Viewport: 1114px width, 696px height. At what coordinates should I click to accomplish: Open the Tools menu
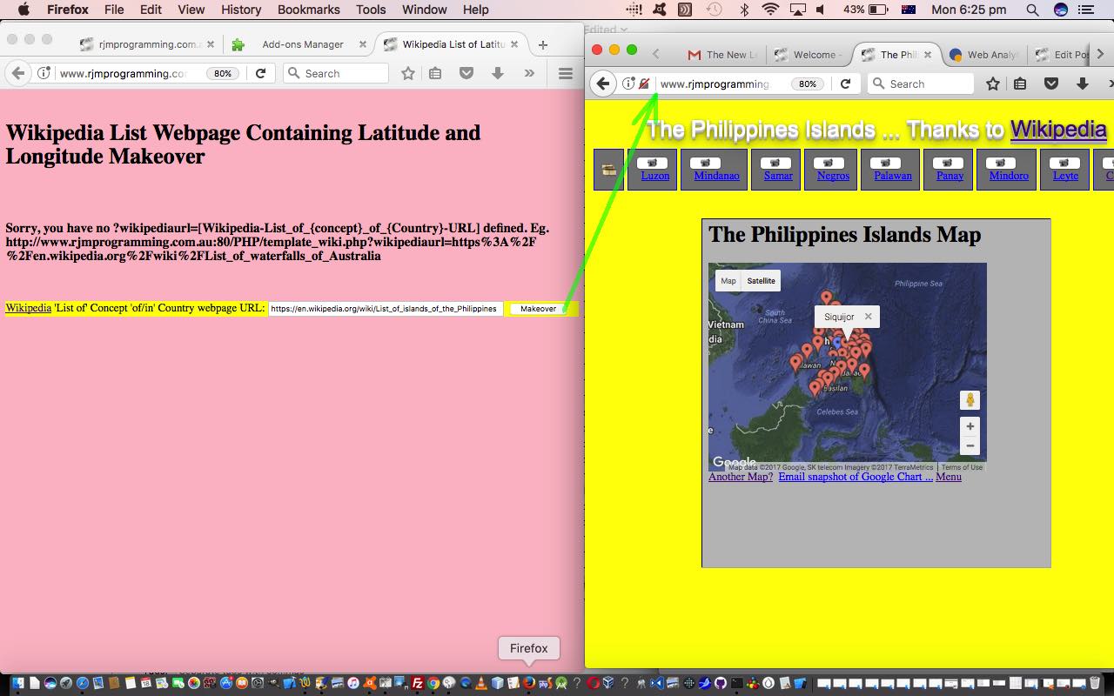[371, 10]
